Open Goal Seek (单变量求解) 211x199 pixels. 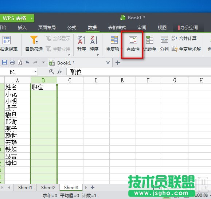click(186, 49)
